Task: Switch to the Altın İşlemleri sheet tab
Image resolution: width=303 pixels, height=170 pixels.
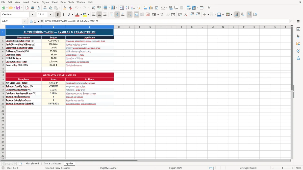Action: pos(32,163)
